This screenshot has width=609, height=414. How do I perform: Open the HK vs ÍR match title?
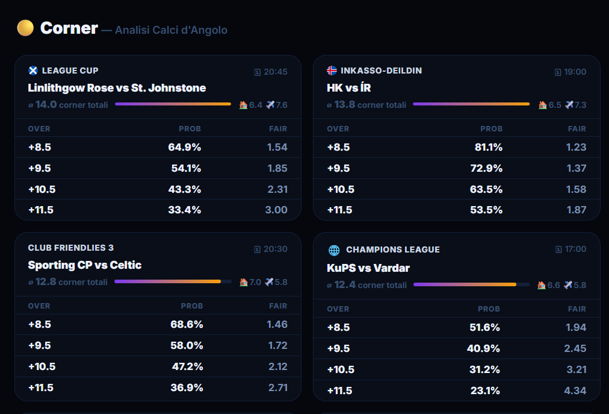coord(349,88)
